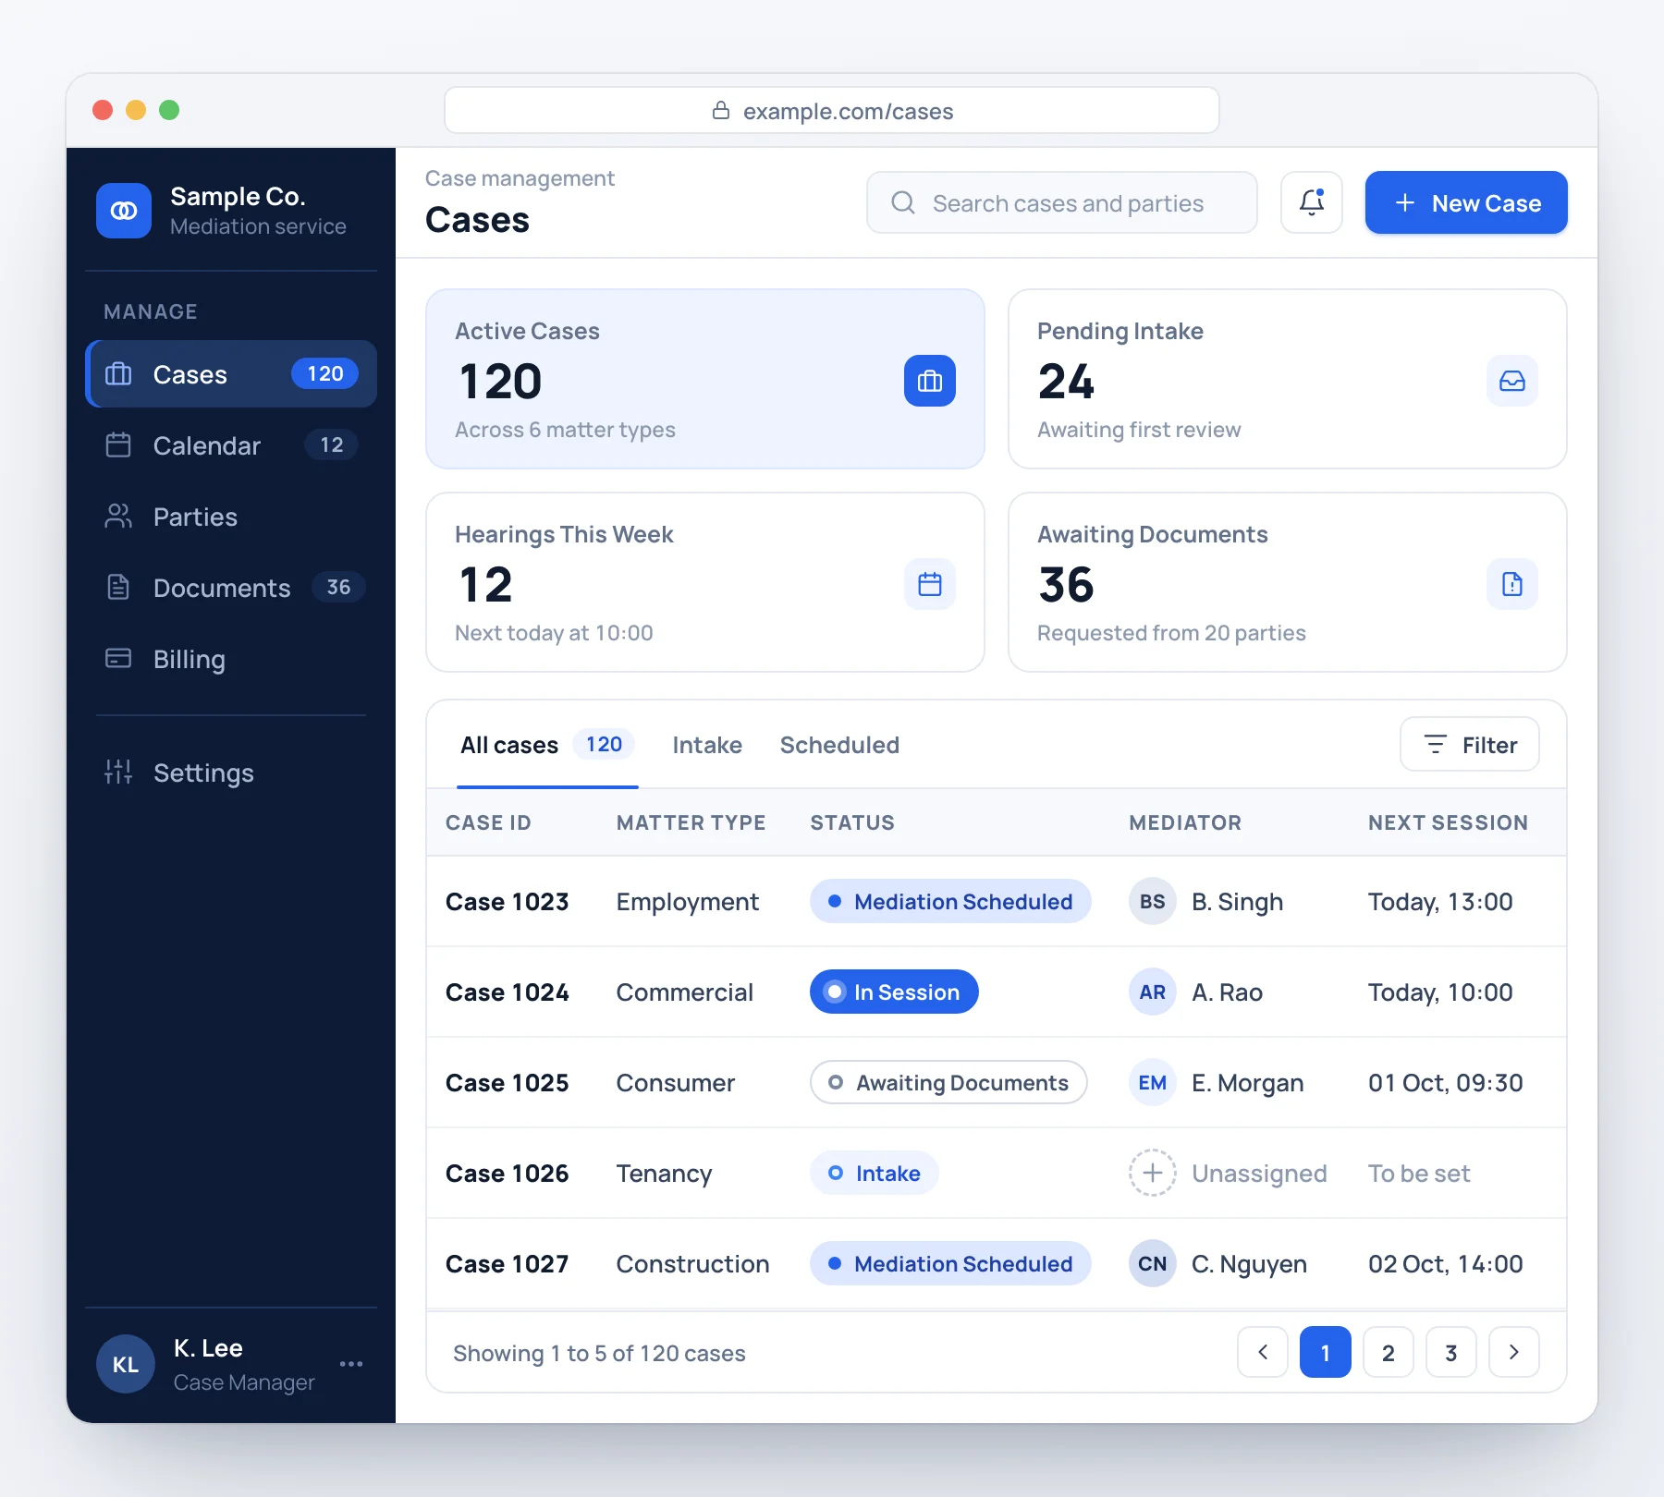Click the inbox icon in Pending Intake card
1664x1497 pixels.
1511,381
